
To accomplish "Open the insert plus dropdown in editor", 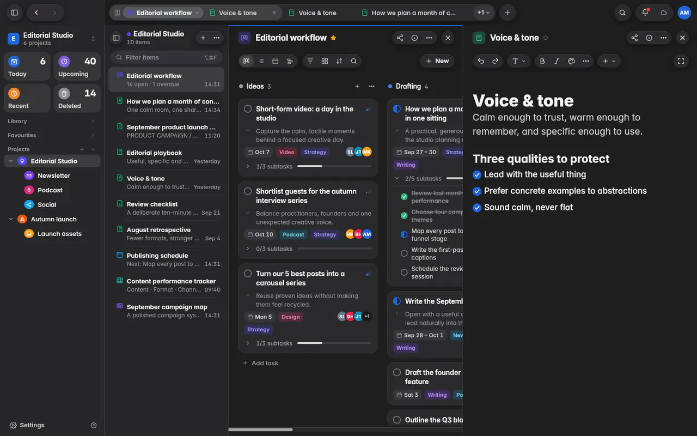I will point(609,61).
